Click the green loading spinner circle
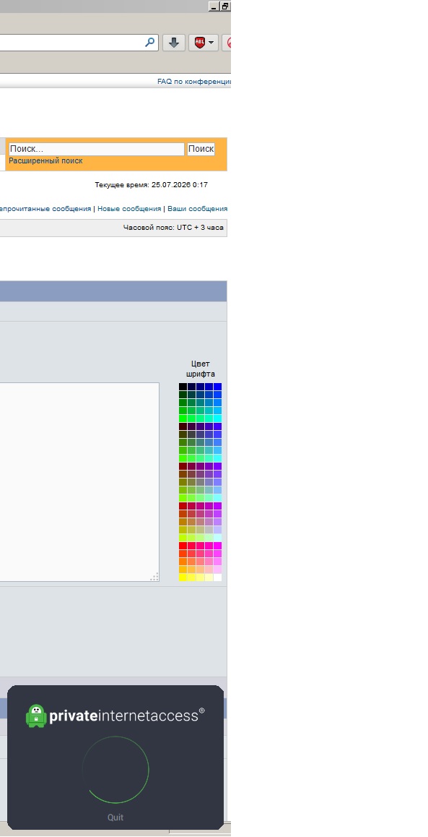Image resolution: width=428 pixels, height=837 pixels. tap(115, 770)
